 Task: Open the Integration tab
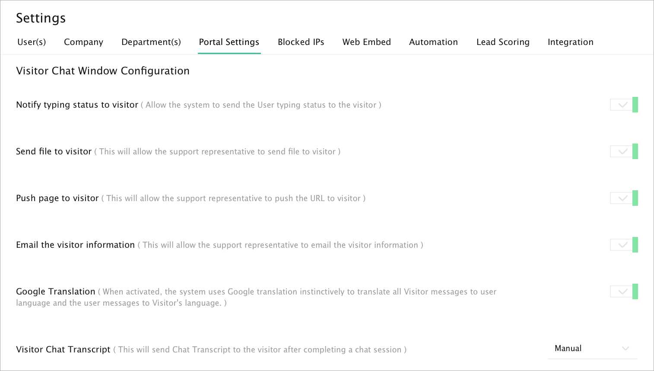(571, 42)
